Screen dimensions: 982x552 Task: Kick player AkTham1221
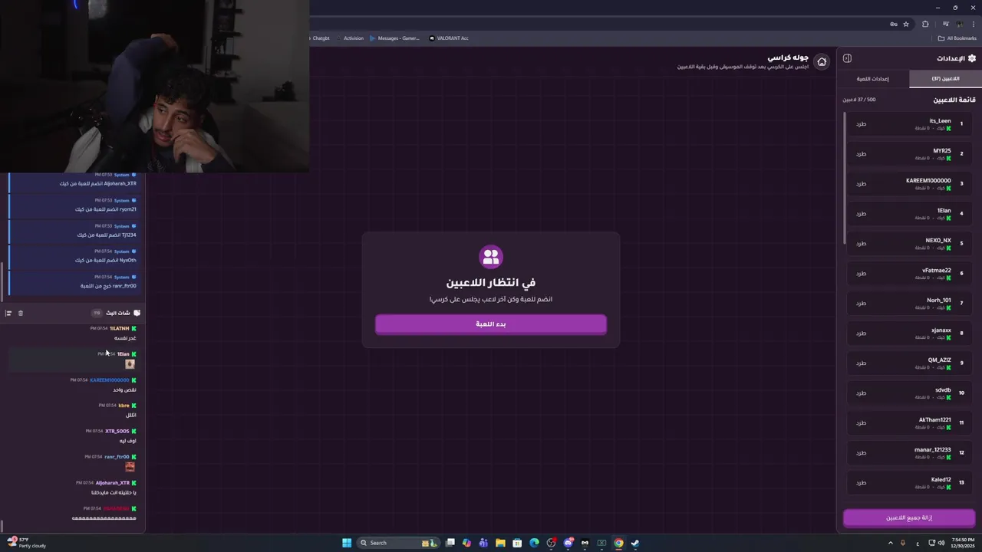click(x=861, y=423)
